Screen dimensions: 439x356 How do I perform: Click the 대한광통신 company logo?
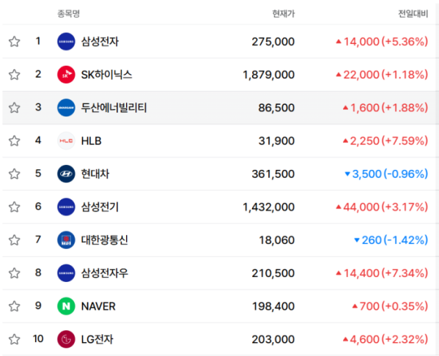(66, 240)
